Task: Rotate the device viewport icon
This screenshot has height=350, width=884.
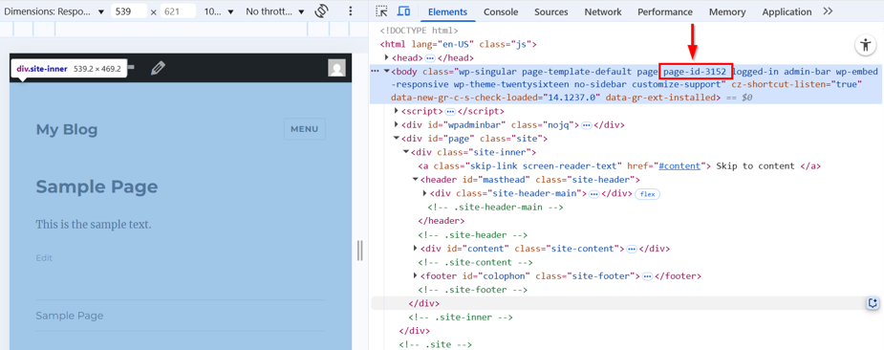Action: click(x=322, y=11)
